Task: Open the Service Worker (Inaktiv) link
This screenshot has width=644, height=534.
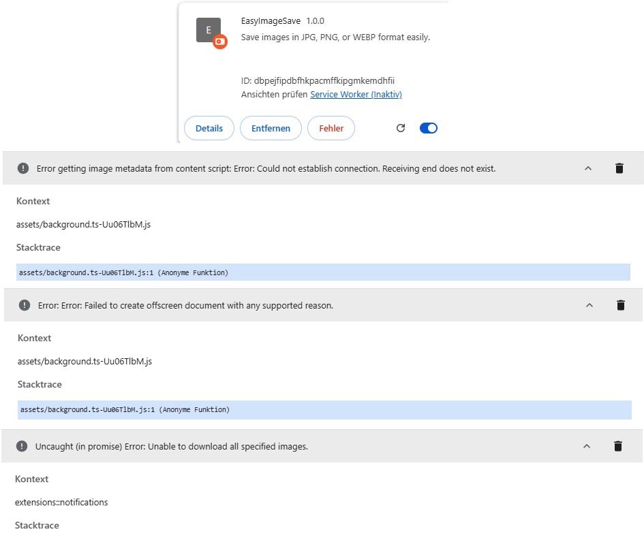Action: [356, 95]
